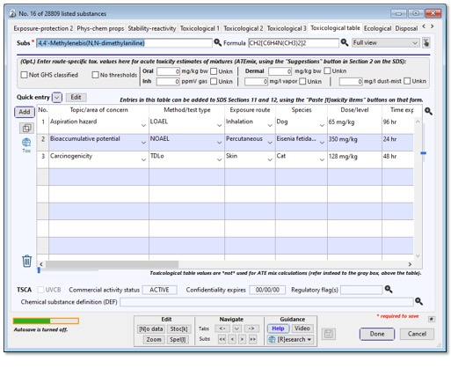Go to first substance with << button
This screenshot has width=451, height=369.
click(x=222, y=339)
